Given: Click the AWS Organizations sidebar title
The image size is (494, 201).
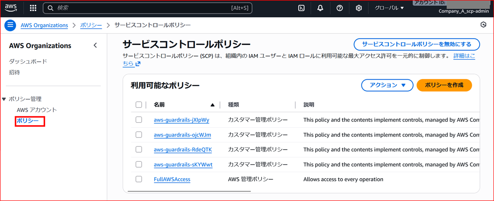Looking at the screenshot, I should (x=40, y=46).
